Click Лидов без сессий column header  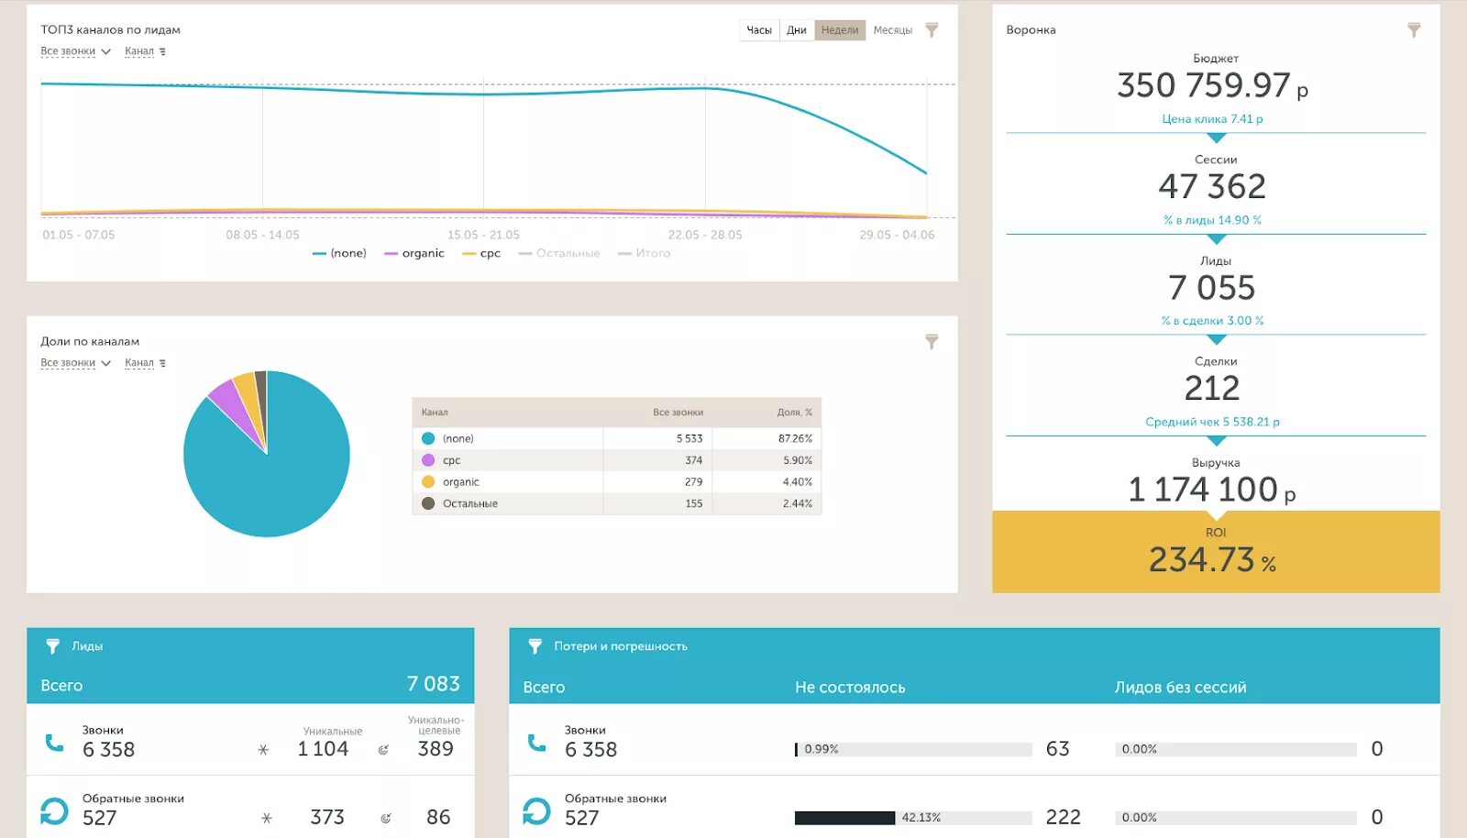click(x=1180, y=688)
